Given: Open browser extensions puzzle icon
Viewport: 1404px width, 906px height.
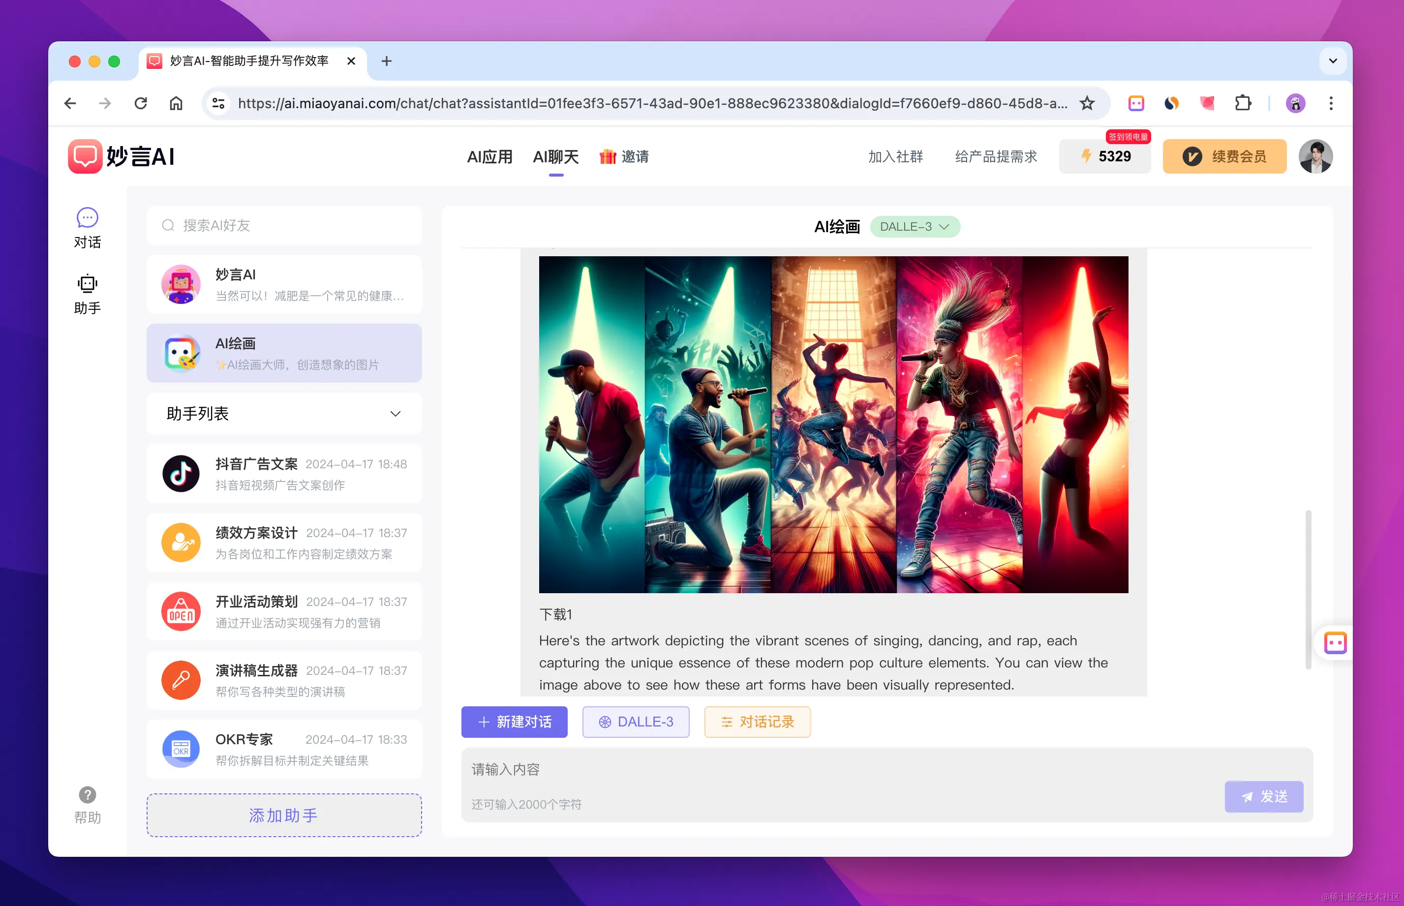Looking at the screenshot, I should click(x=1242, y=104).
